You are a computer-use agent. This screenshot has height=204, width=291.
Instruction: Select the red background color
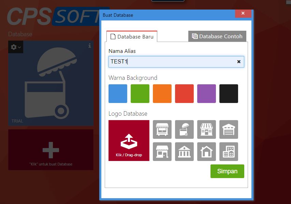pyautogui.click(x=184, y=93)
